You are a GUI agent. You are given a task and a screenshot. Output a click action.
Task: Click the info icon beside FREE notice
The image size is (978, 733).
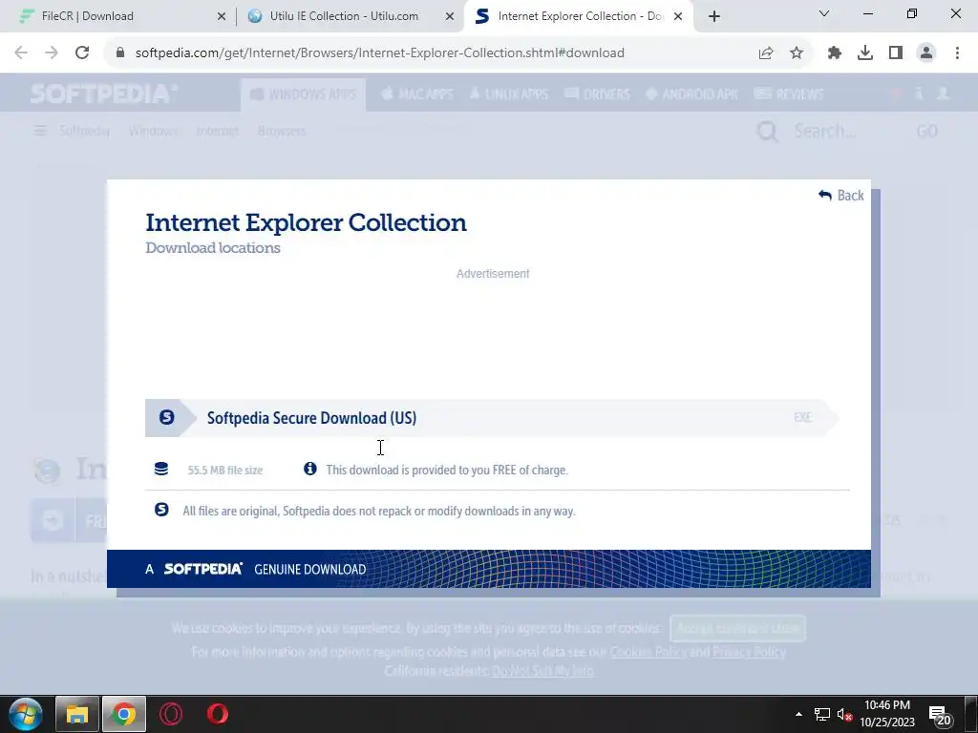pos(310,469)
